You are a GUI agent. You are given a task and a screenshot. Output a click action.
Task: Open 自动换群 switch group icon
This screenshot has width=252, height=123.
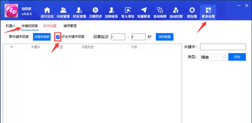160,10
